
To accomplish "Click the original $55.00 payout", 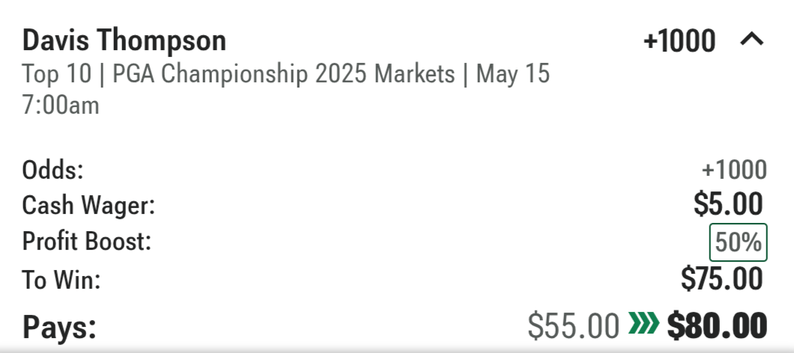I will 573,325.
